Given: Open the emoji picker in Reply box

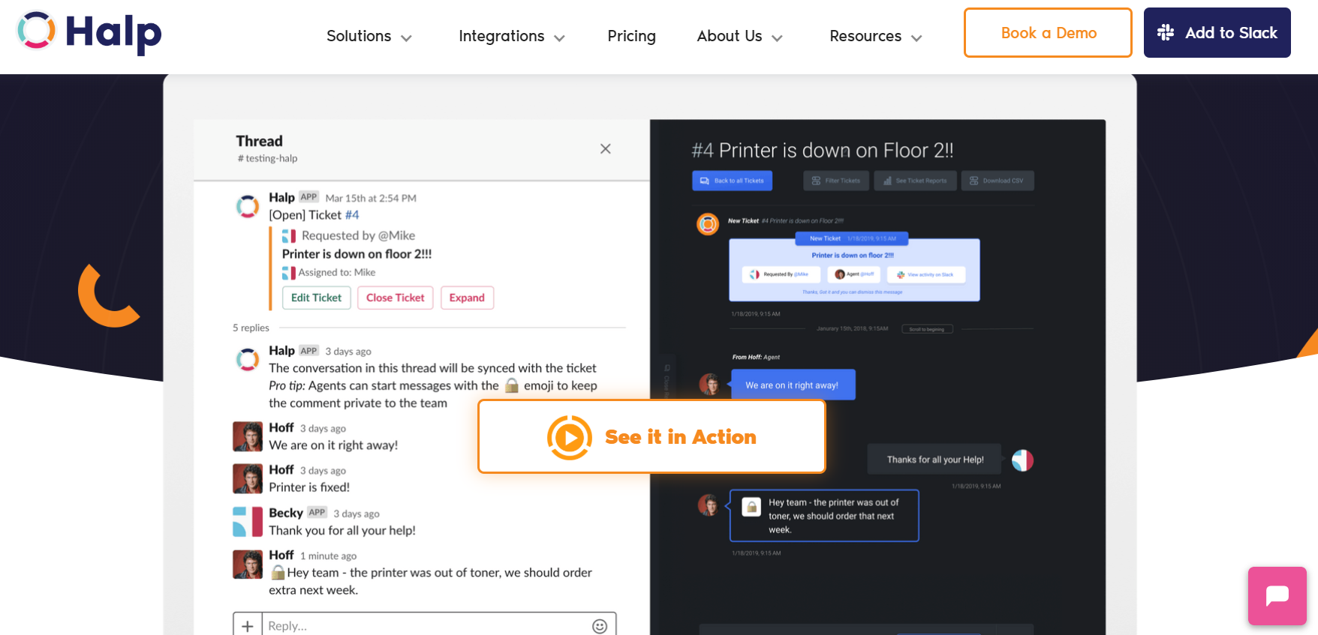Looking at the screenshot, I should [x=600, y=626].
